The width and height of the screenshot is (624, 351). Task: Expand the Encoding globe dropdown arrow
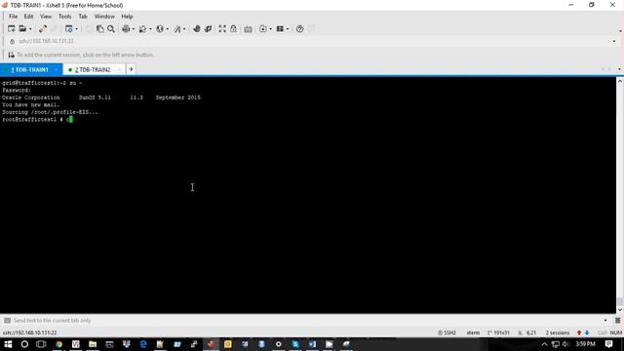(167, 29)
